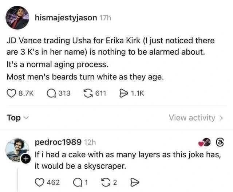Follow pedroc1989 using the plus badge
This screenshot has height=192, width=233.
click(x=24, y=159)
